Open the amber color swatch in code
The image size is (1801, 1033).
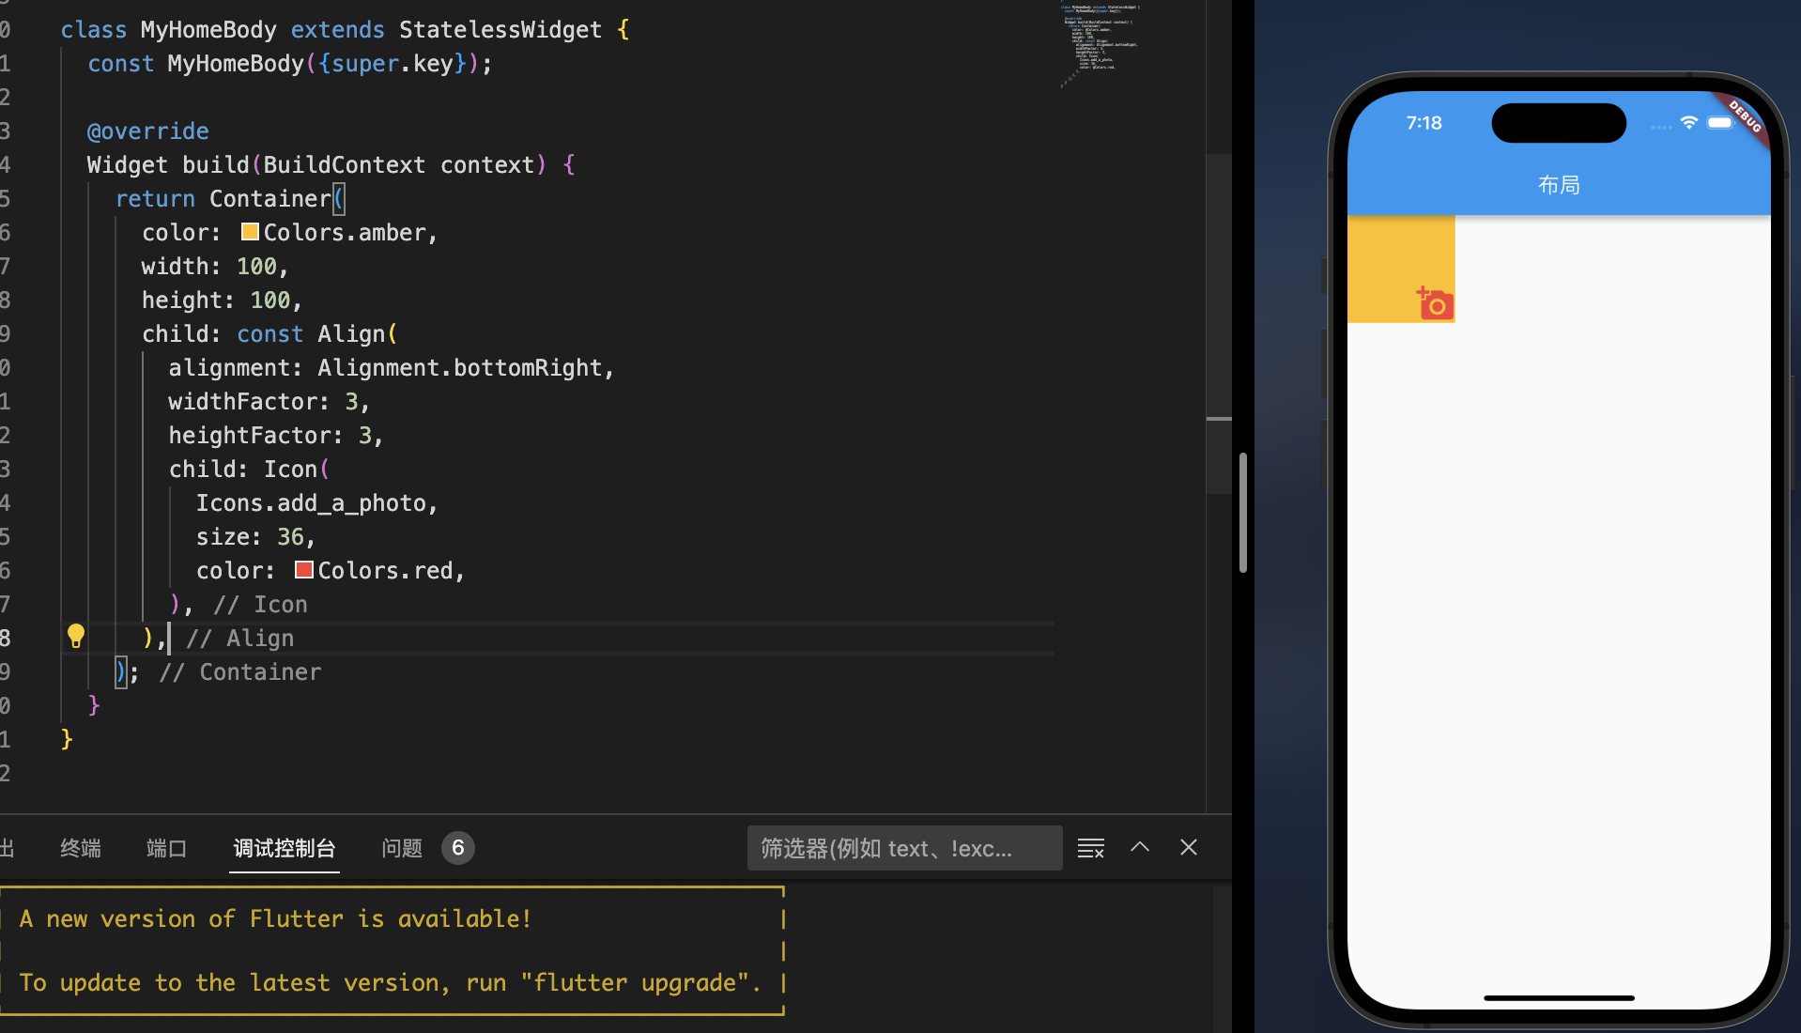[x=250, y=232]
